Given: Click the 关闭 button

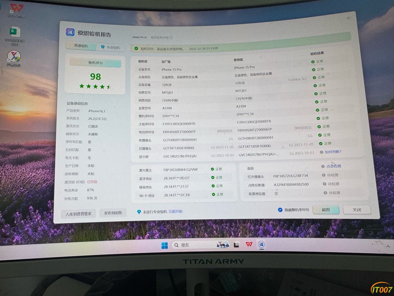Looking at the screenshot, I should pos(357,210).
